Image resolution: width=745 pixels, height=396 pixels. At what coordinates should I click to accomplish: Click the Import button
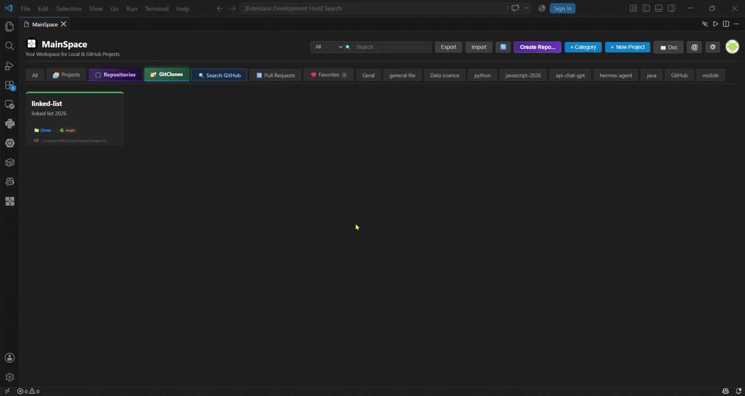(x=479, y=47)
